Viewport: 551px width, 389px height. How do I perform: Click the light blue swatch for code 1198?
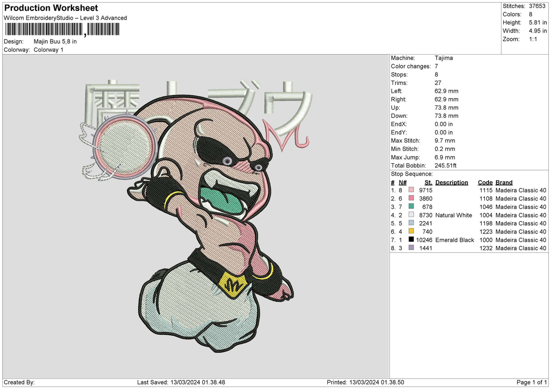[411, 223]
